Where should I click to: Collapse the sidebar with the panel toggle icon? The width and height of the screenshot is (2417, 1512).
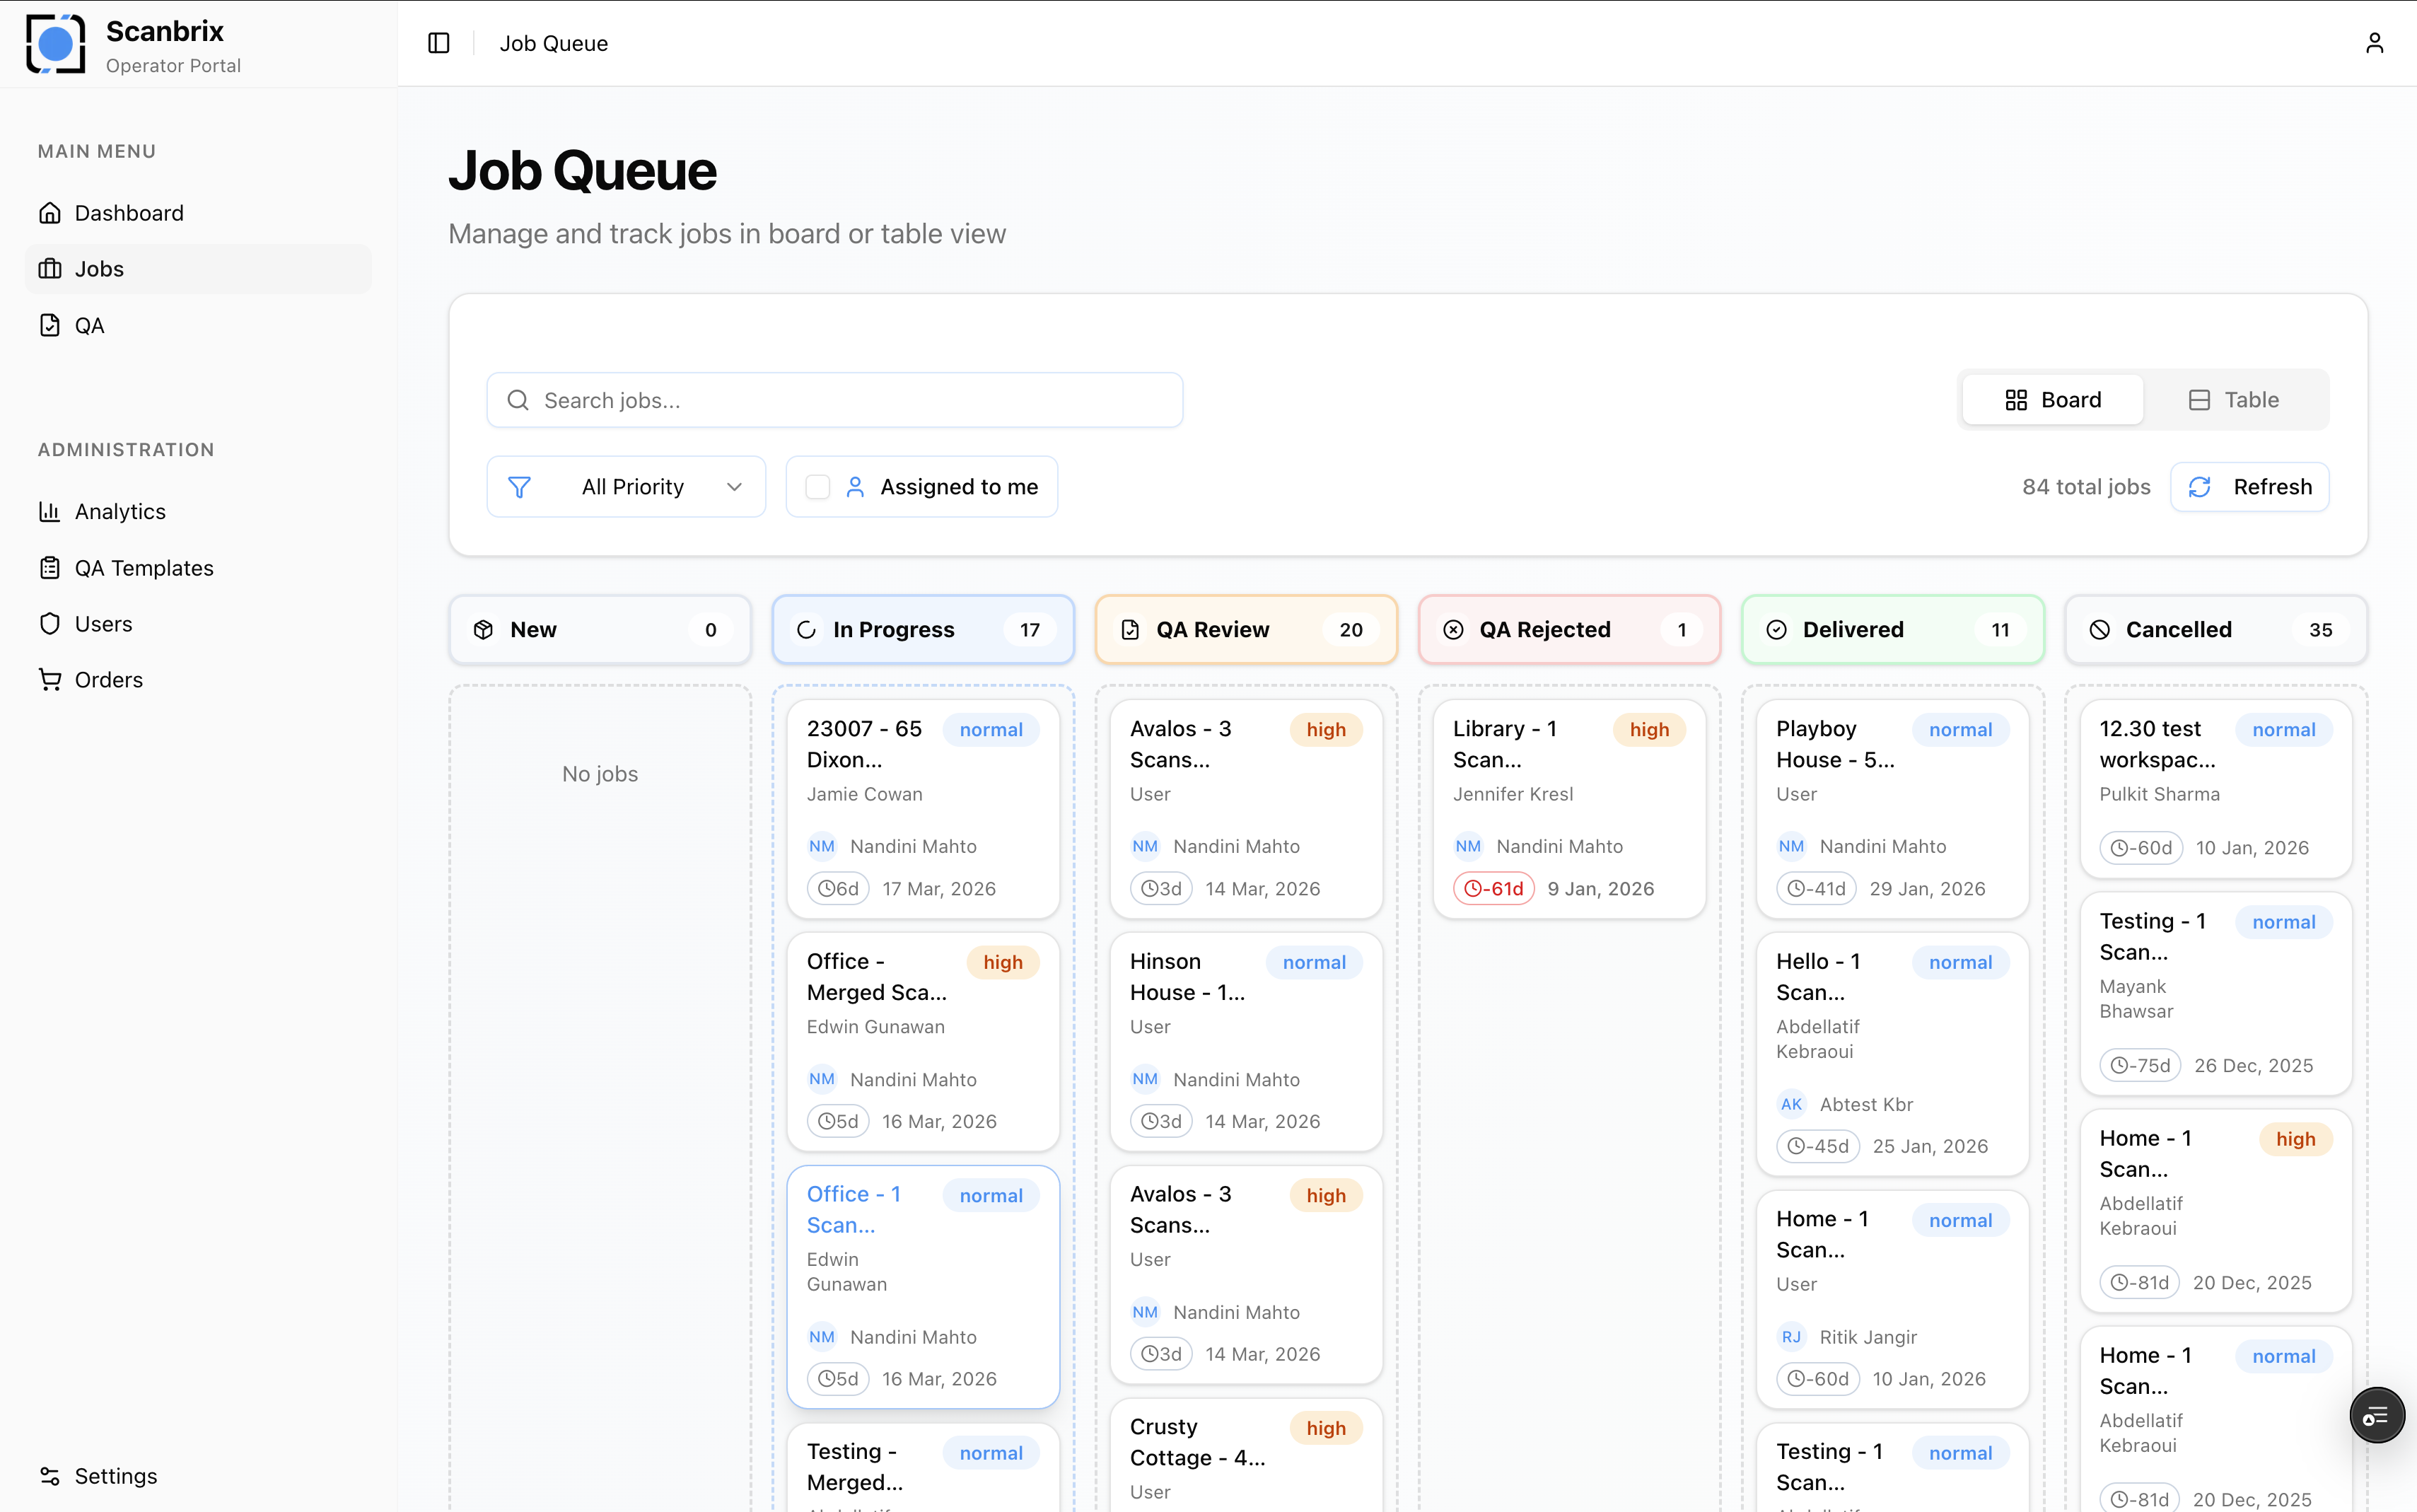pyautogui.click(x=439, y=43)
